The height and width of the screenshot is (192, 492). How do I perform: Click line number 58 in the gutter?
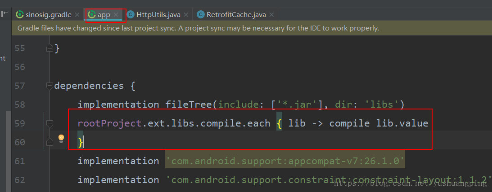coord(20,105)
